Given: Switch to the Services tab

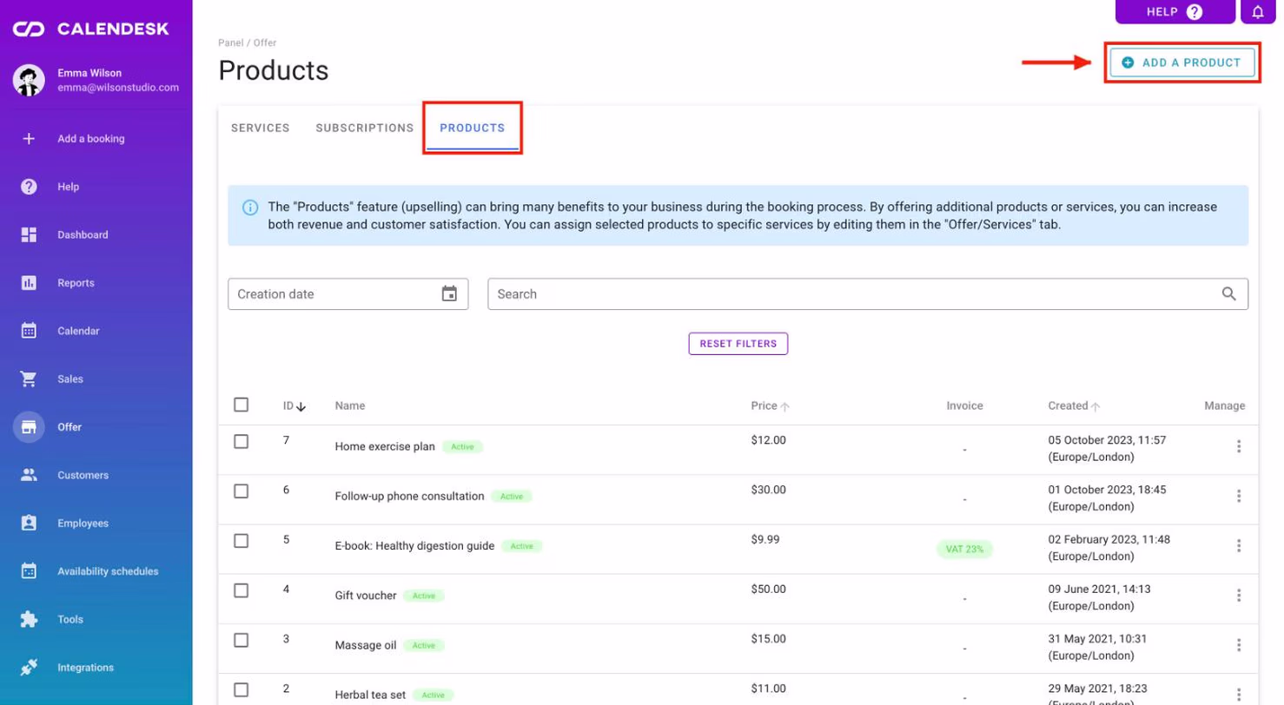Looking at the screenshot, I should point(261,128).
